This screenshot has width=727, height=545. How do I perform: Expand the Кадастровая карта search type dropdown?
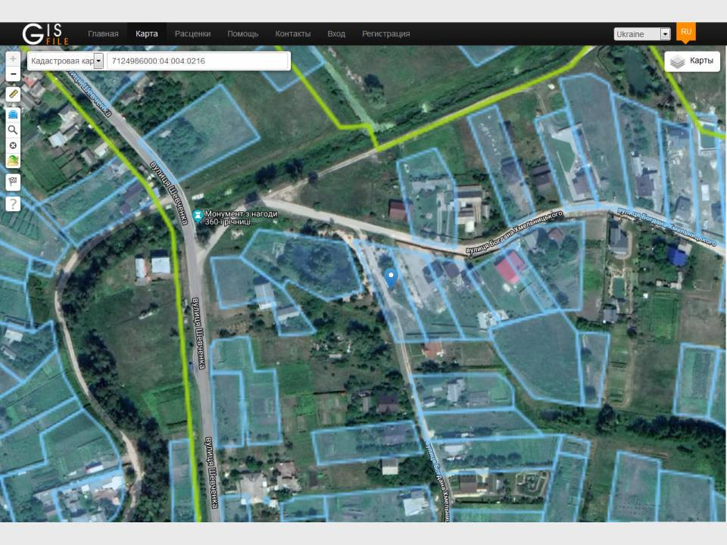(98, 61)
